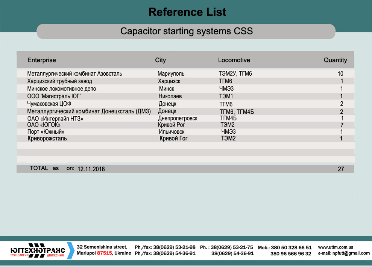Click ООО 'Магистраль ЮГ' enterprise cell

coord(54,96)
